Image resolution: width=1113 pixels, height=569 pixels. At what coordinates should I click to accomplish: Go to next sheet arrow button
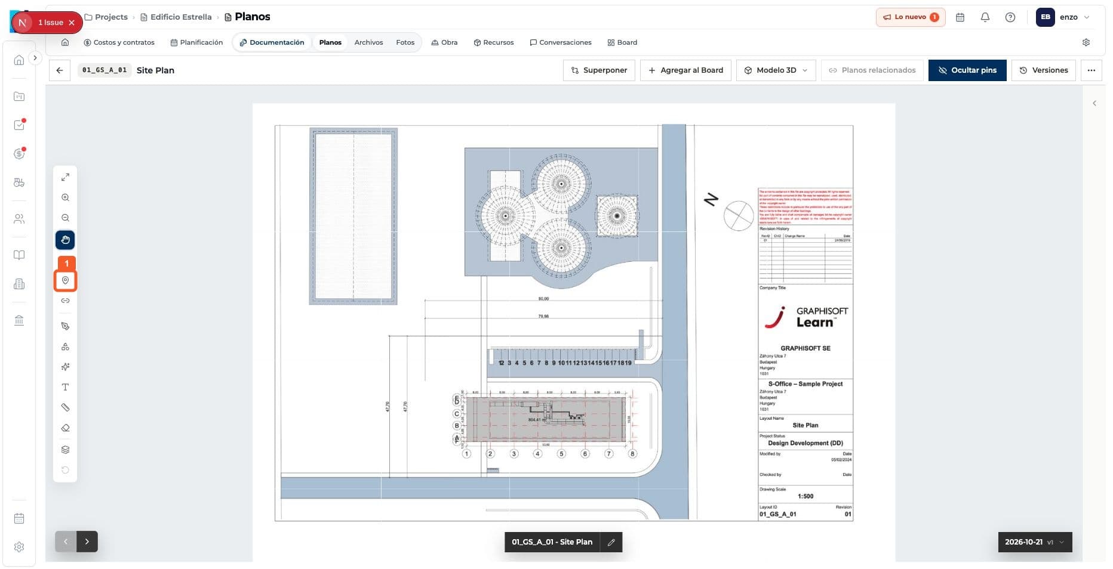click(87, 542)
